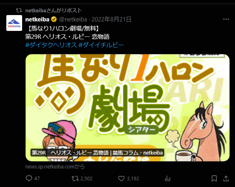
Task: Open the @netkeiba handle link
Action: 73,19
